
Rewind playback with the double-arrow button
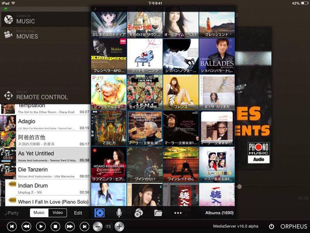tap(26, 226)
